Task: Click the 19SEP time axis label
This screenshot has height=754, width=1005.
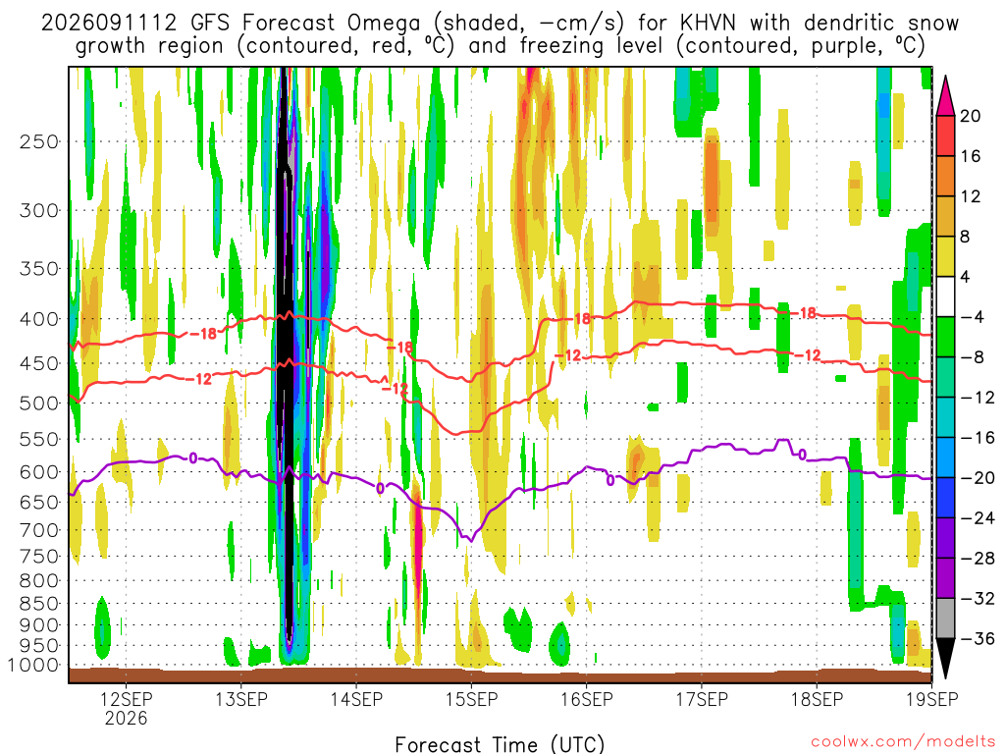Action: 932,699
